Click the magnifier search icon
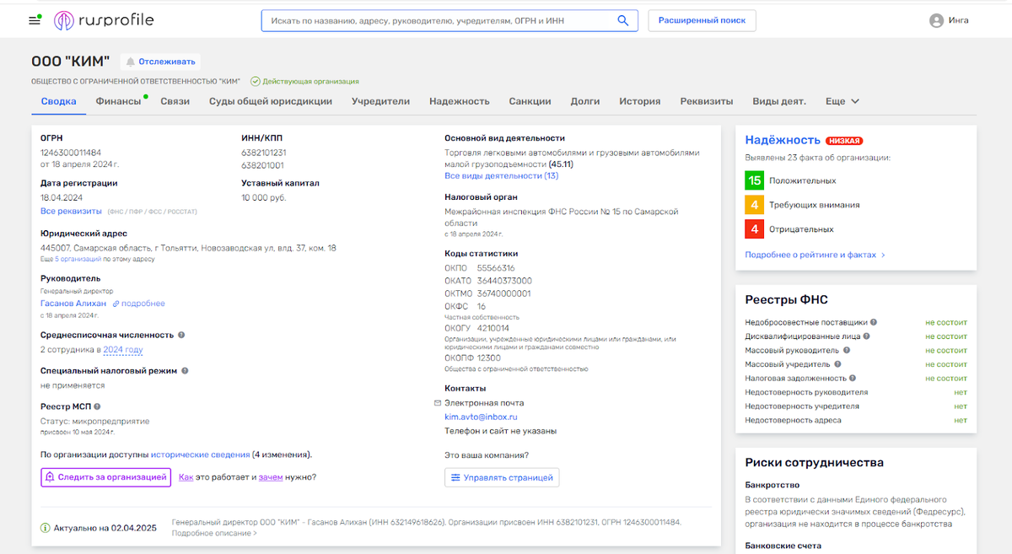 (x=623, y=20)
